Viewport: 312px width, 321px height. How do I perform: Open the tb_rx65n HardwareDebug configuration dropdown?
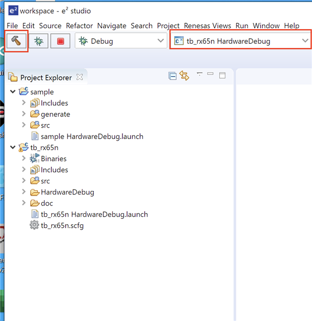[241, 41]
